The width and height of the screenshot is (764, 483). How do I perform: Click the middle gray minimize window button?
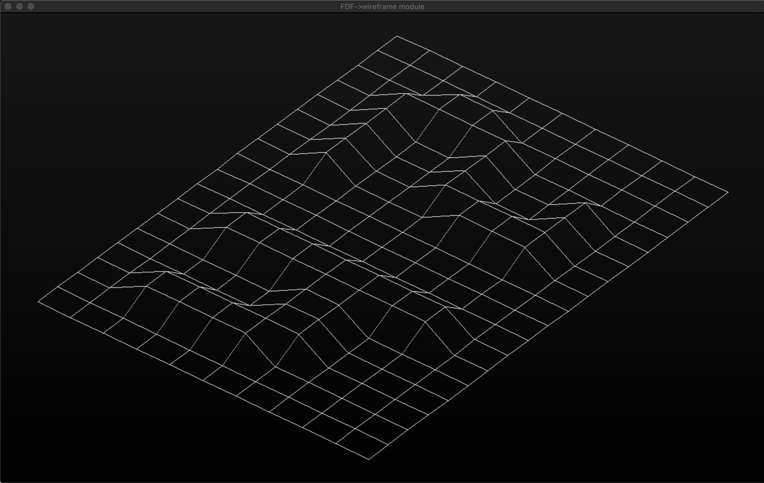pos(19,6)
